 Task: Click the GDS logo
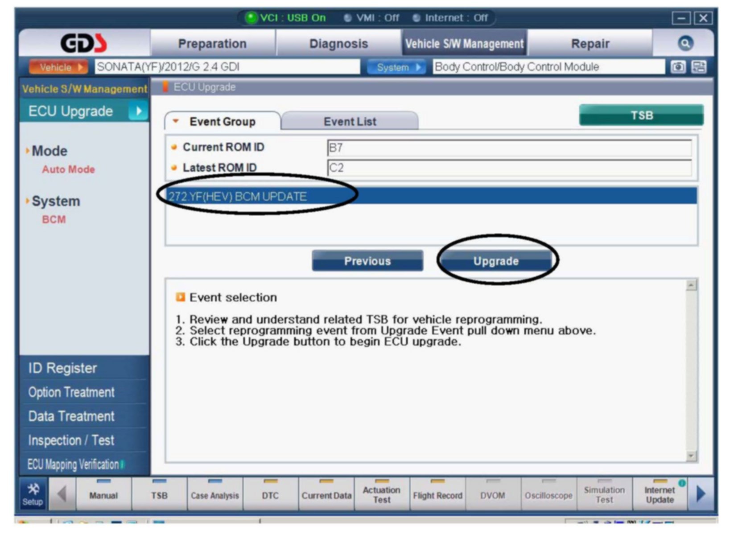pyautogui.click(x=84, y=43)
